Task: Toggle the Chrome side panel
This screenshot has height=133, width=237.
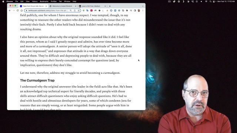Action: 135,11
